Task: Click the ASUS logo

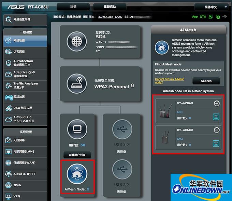Action: [16, 7]
